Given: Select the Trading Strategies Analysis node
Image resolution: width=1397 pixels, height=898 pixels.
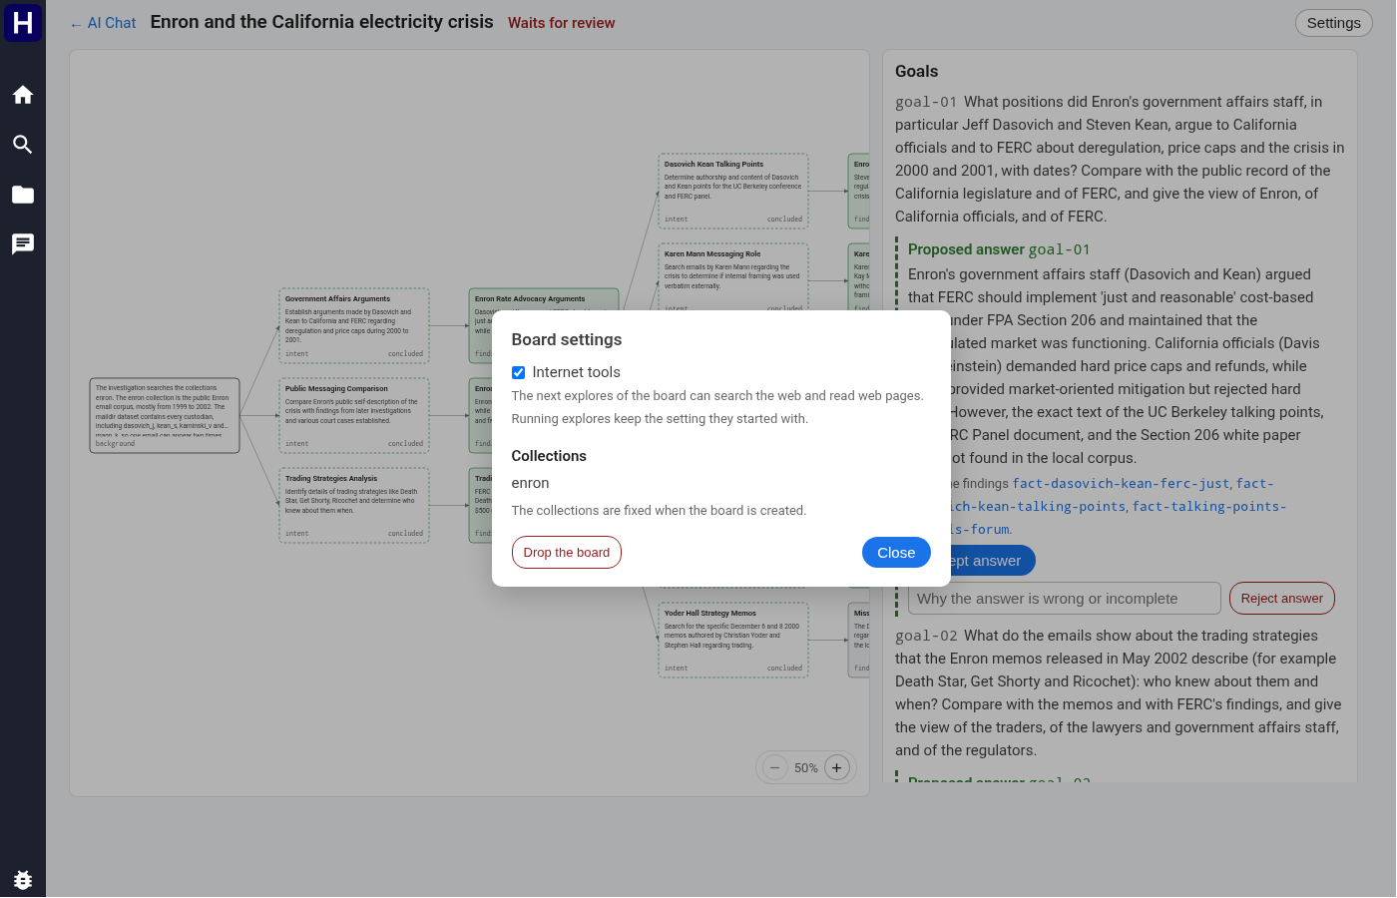Looking at the screenshot, I should point(354,505).
